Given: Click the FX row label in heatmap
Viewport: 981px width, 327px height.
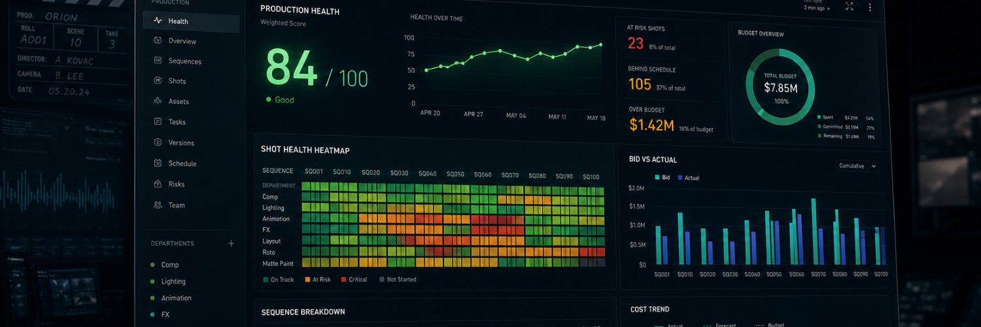Looking at the screenshot, I should 266,230.
